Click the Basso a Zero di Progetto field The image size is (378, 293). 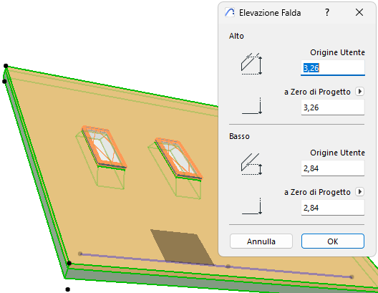click(x=333, y=208)
